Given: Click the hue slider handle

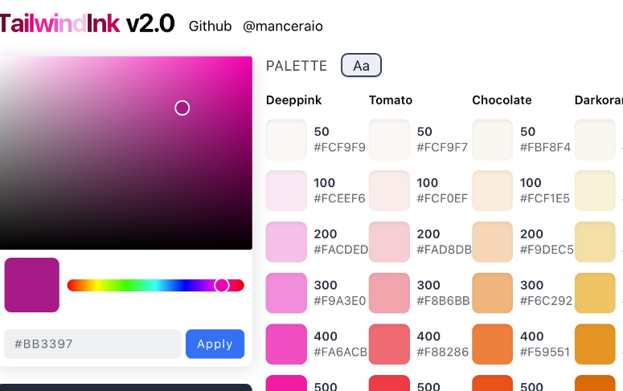Looking at the screenshot, I should (222, 285).
